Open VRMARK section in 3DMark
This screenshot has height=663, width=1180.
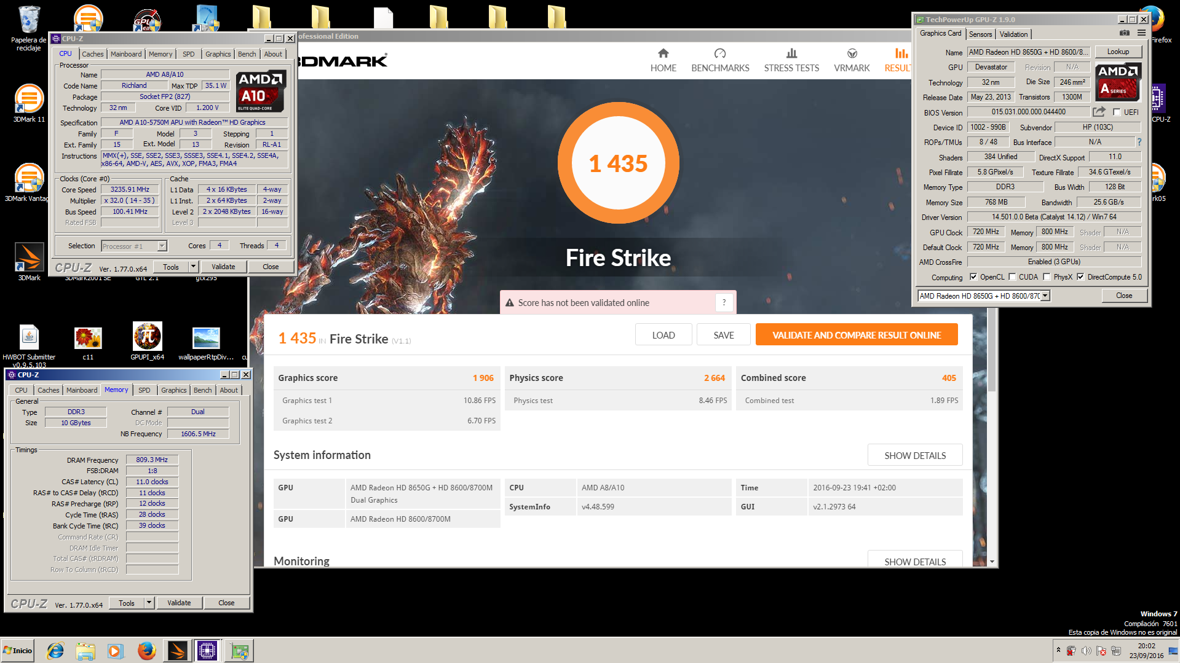click(x=852, y=61)
